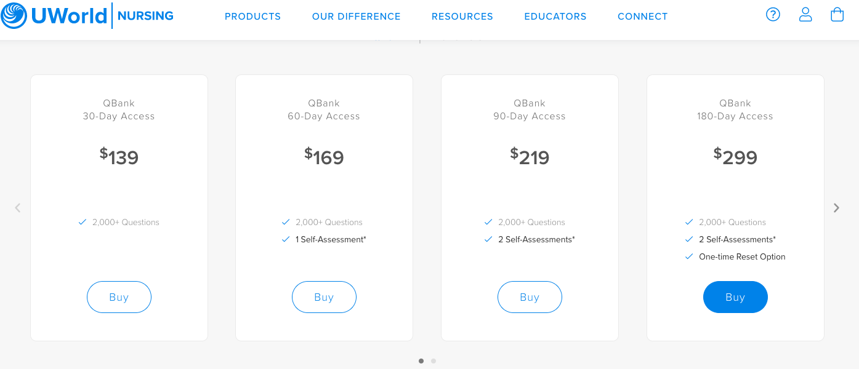Go back using the left carousel arrow
Screen dimensions: 859x369
click(17, 207)
